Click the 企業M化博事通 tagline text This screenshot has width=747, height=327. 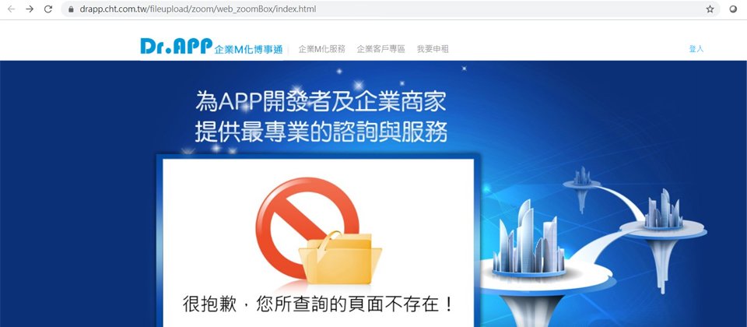tap(249, 49)
